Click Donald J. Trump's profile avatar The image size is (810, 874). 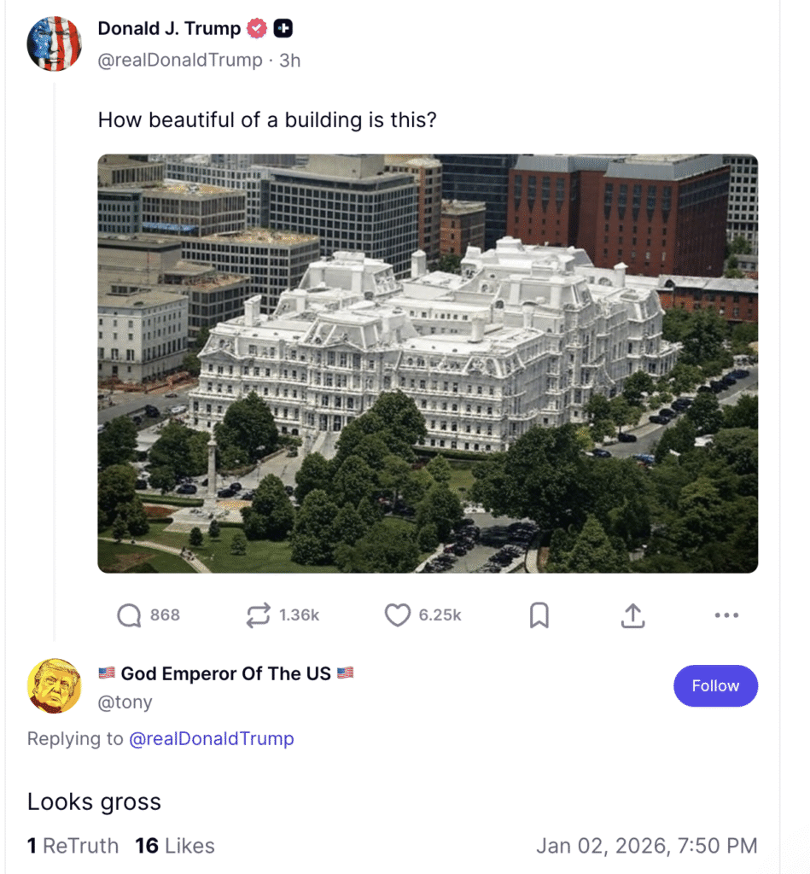tap(55, 43)
